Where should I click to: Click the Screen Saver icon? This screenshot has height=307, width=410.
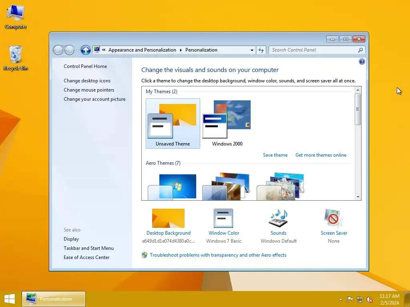click(334, 218)
